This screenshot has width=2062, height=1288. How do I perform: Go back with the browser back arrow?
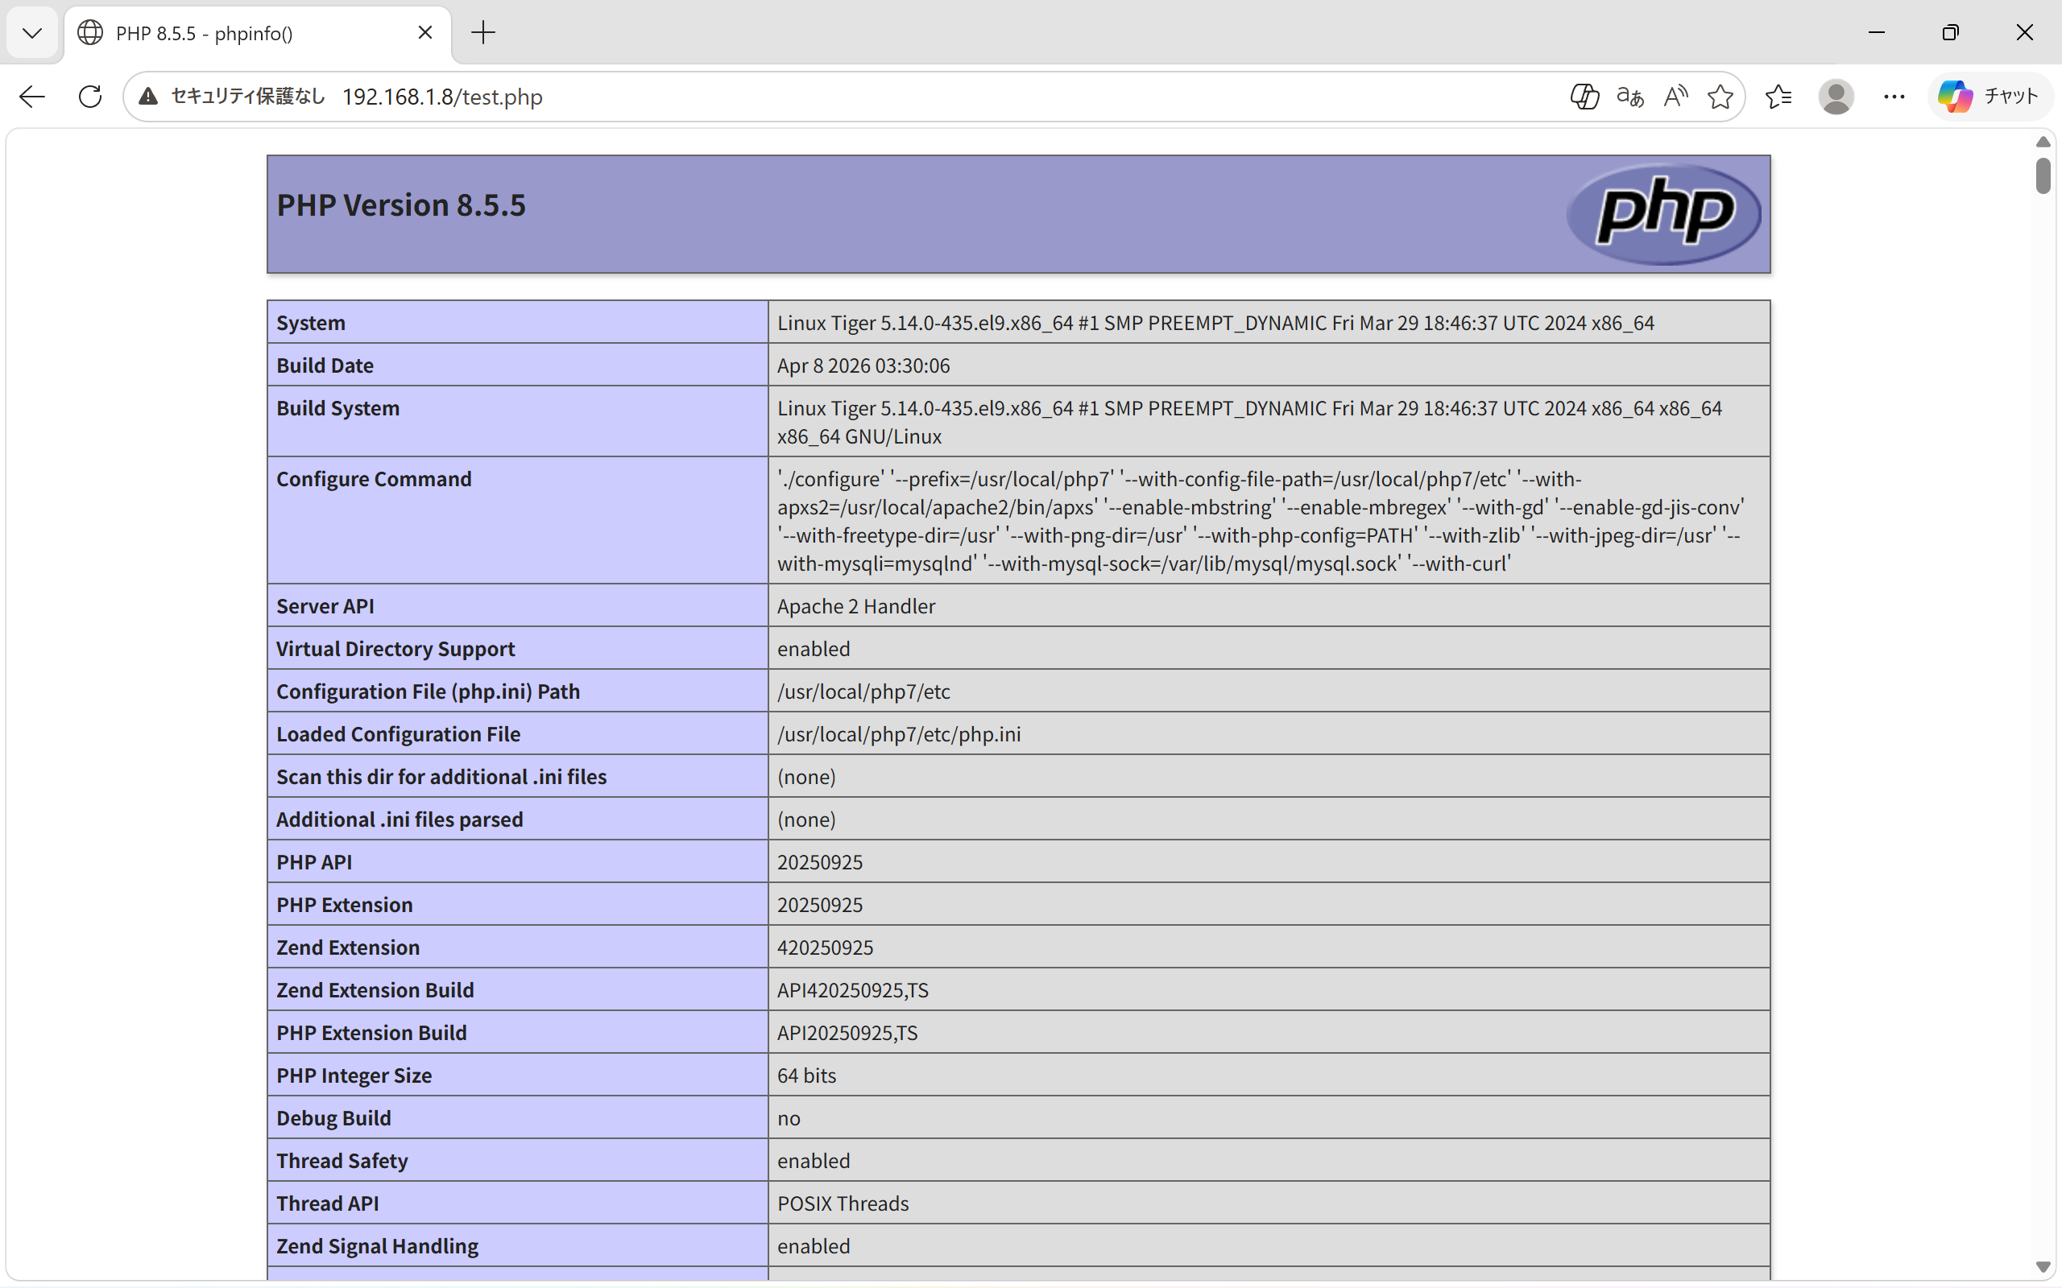click(32, 97)
